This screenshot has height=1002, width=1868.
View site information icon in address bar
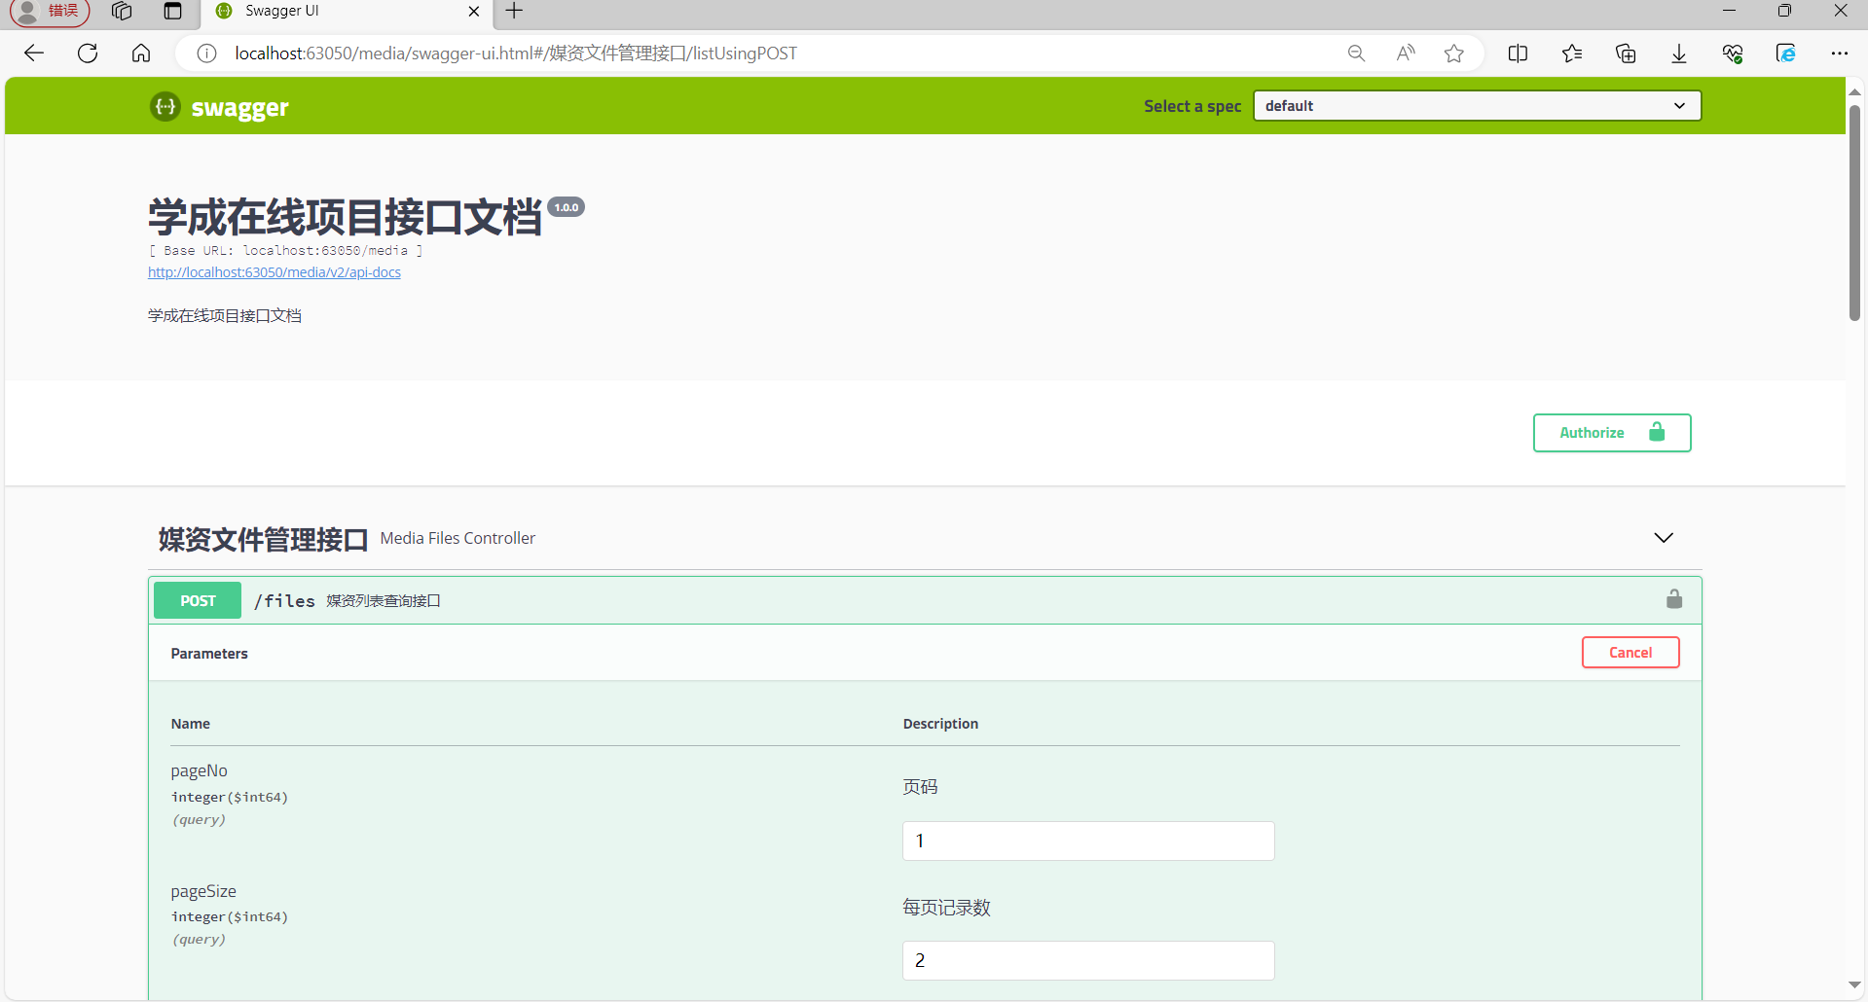point(206,54)
